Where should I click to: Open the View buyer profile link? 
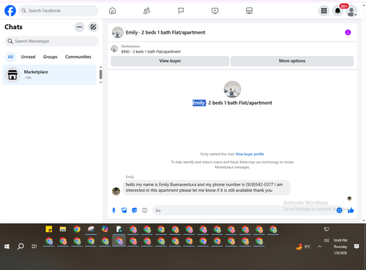pos(250,154)
